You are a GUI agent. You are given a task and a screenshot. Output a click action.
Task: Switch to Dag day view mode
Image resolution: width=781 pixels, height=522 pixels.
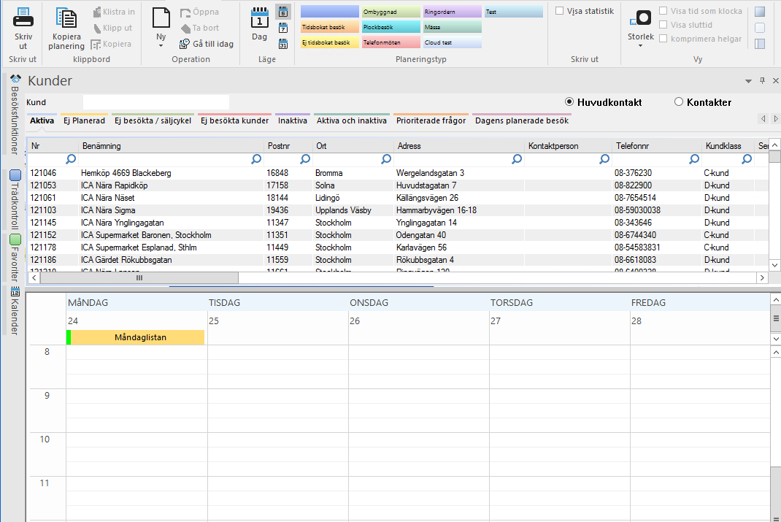coord(260,24)
